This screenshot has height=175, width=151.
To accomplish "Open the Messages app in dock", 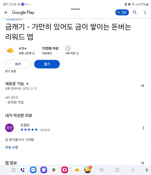I will (33, 170).
